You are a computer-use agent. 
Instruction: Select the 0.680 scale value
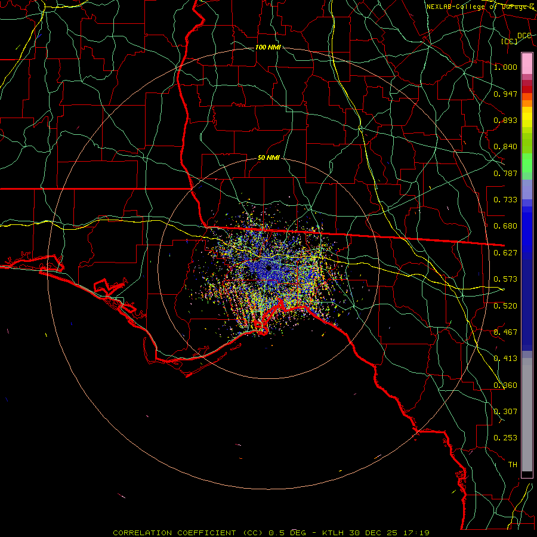tap(505, 226)
